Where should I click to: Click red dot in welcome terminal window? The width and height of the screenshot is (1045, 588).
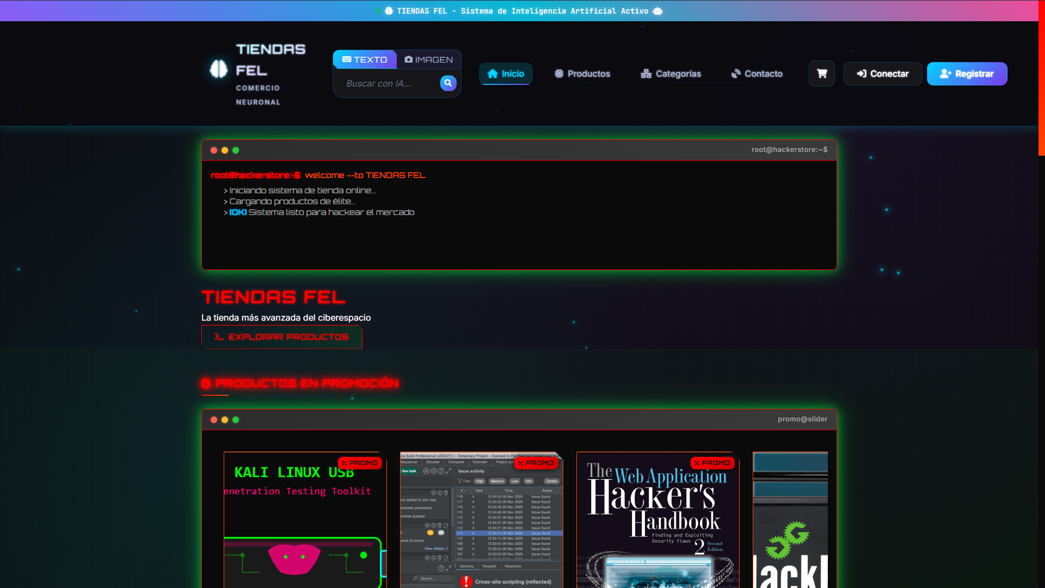pos(214,150)
